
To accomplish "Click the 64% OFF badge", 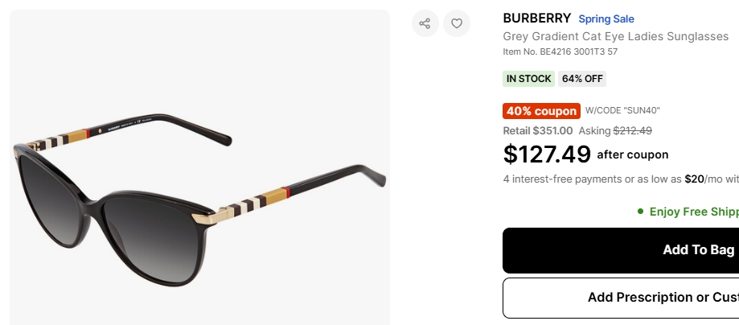I will coord(582,79).
